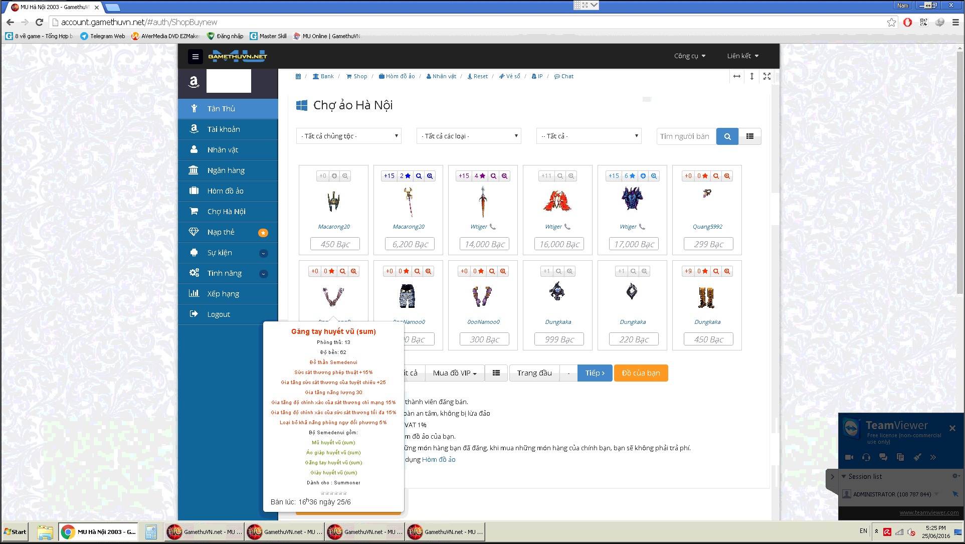Click the 299 Bạc price button
The width and height of the screenshot is (965, 544).
(709, 244)
